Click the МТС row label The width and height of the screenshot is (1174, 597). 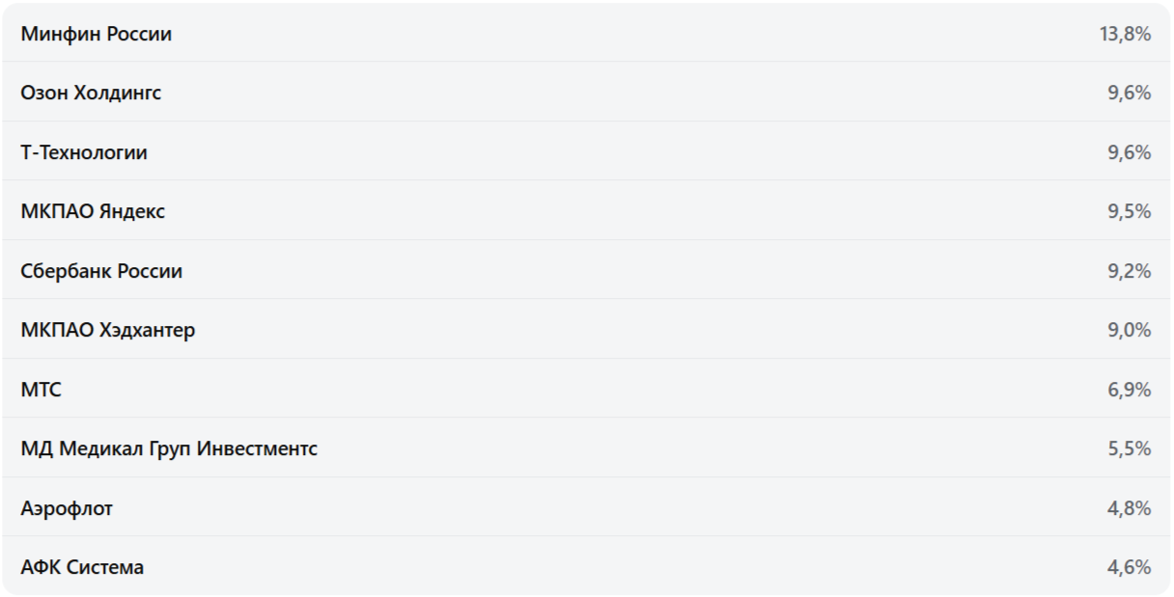pyautogui.click(x=41, y=390)
